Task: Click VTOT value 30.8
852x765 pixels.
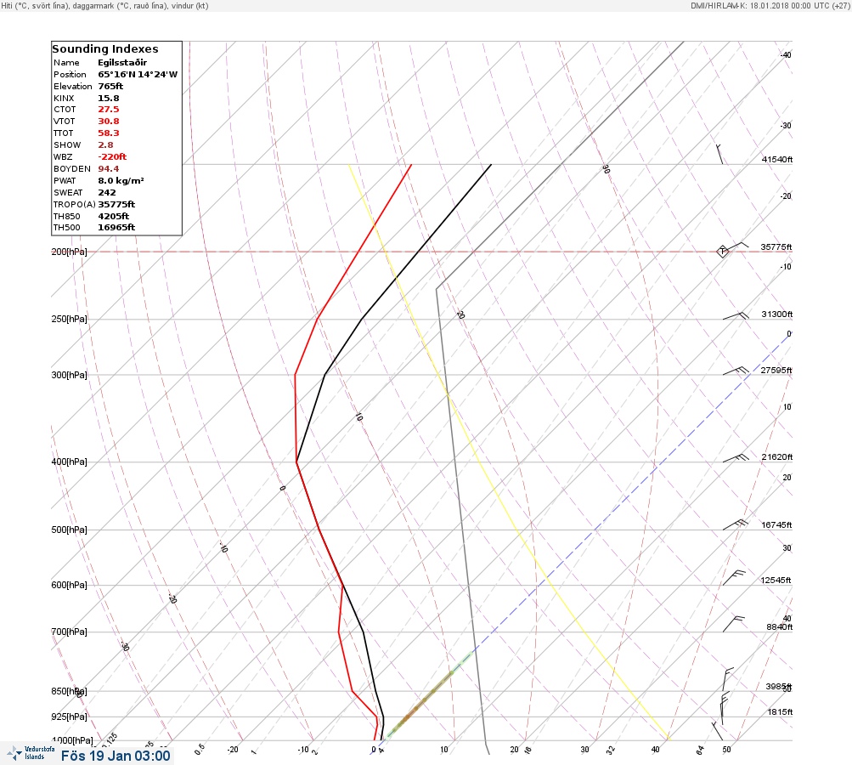Action: [x=108, y=122]
